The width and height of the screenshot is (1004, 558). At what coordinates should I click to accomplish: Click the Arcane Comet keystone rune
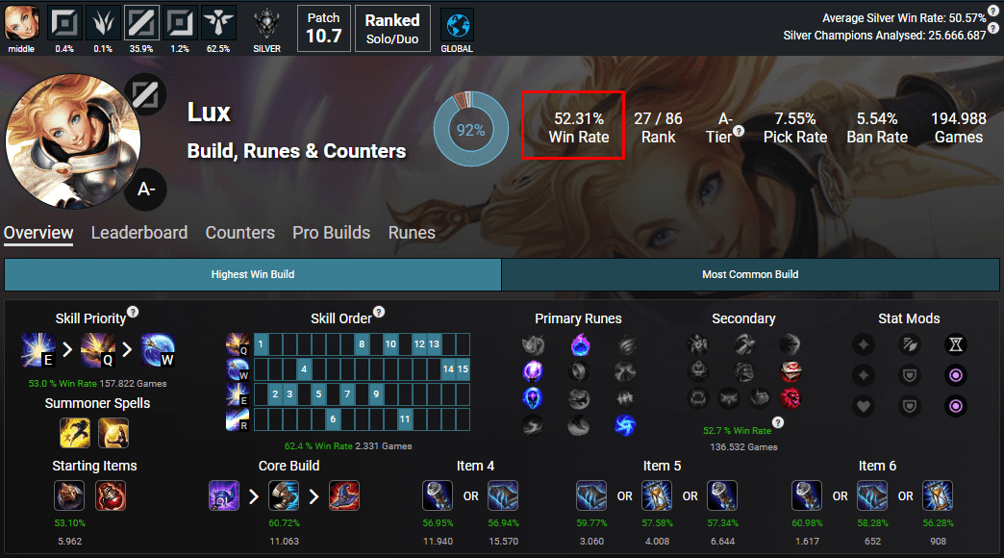click(580, 344)
